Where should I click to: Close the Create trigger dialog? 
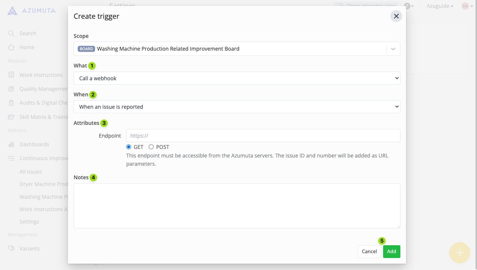point(396,16)
